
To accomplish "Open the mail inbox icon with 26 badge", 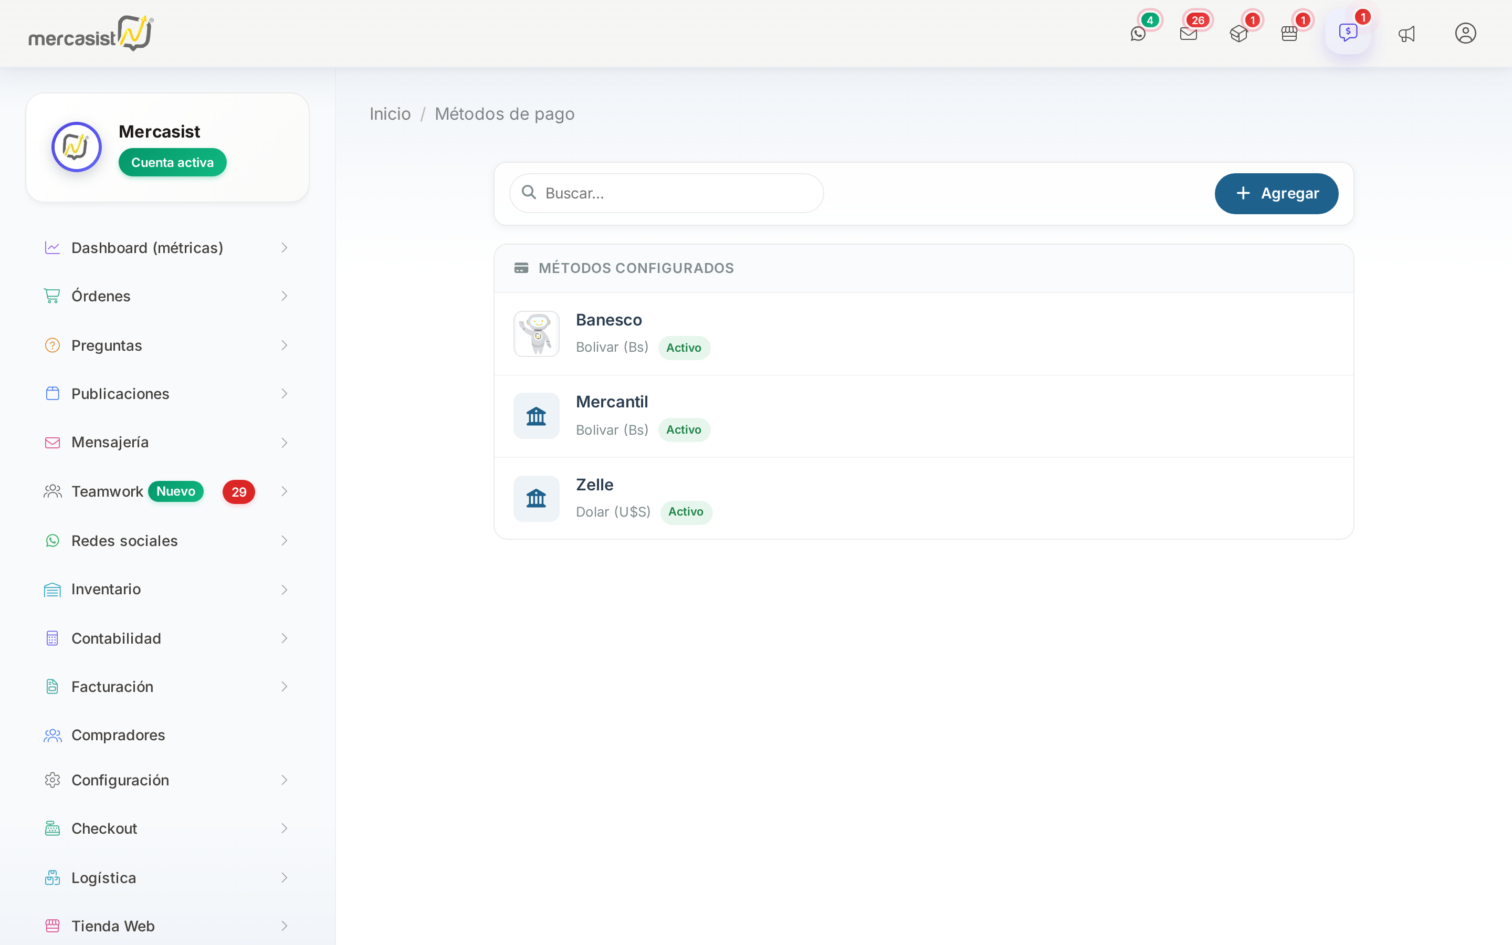I will click(1189, 34).
